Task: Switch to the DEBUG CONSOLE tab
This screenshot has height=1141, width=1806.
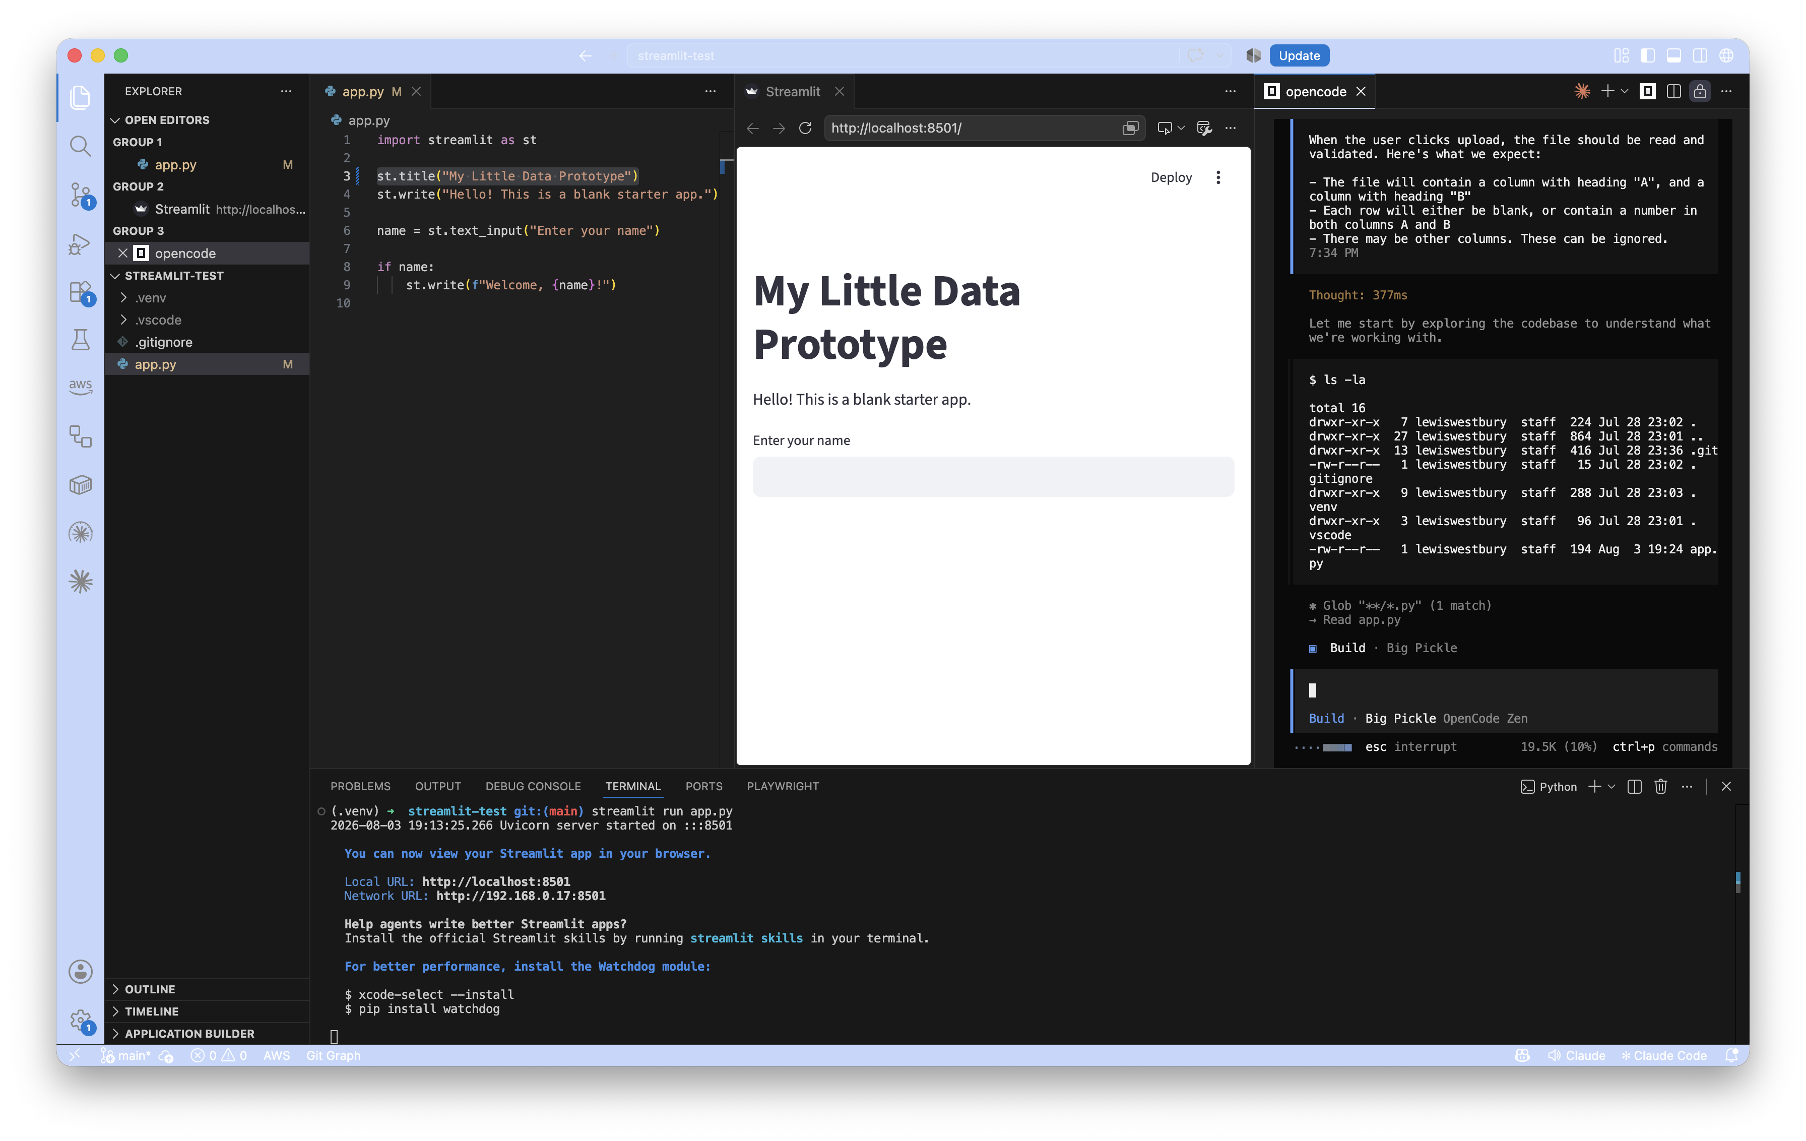Action: [x=533, y=786]
